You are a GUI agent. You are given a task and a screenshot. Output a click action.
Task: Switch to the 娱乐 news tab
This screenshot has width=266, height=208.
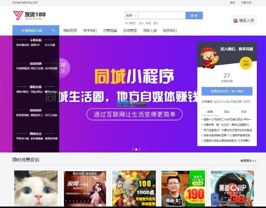(x=226, y=111)
